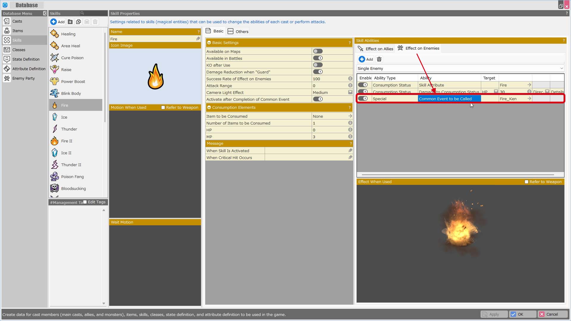This screenshot has height=321, width=571.
Task: Open the Items database section
Action: [24, 31]
